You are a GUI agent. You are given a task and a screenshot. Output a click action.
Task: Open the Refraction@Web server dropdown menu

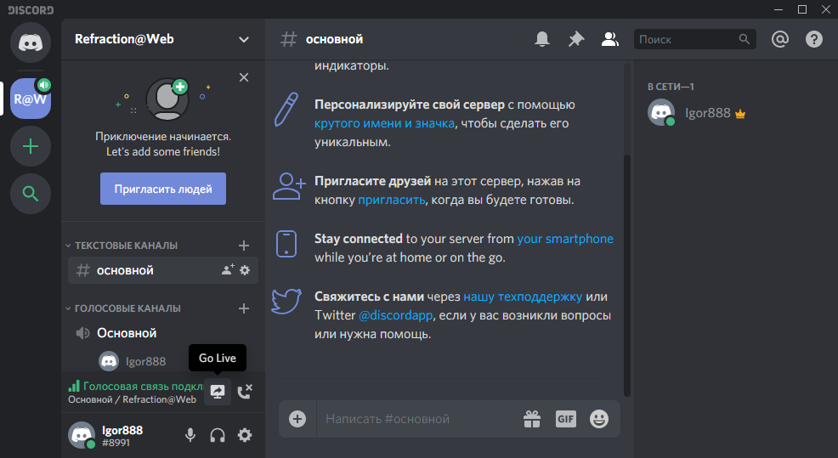[x=244, y=39]
